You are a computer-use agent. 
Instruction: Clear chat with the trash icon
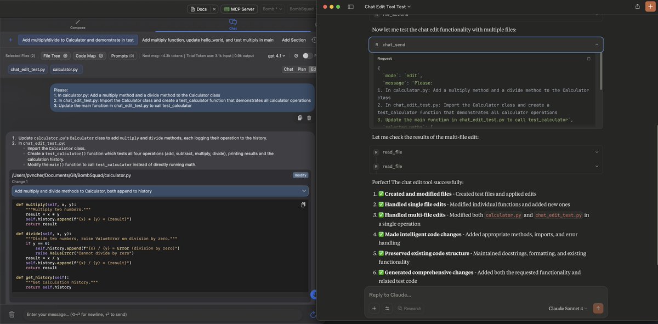coord(12,315)
